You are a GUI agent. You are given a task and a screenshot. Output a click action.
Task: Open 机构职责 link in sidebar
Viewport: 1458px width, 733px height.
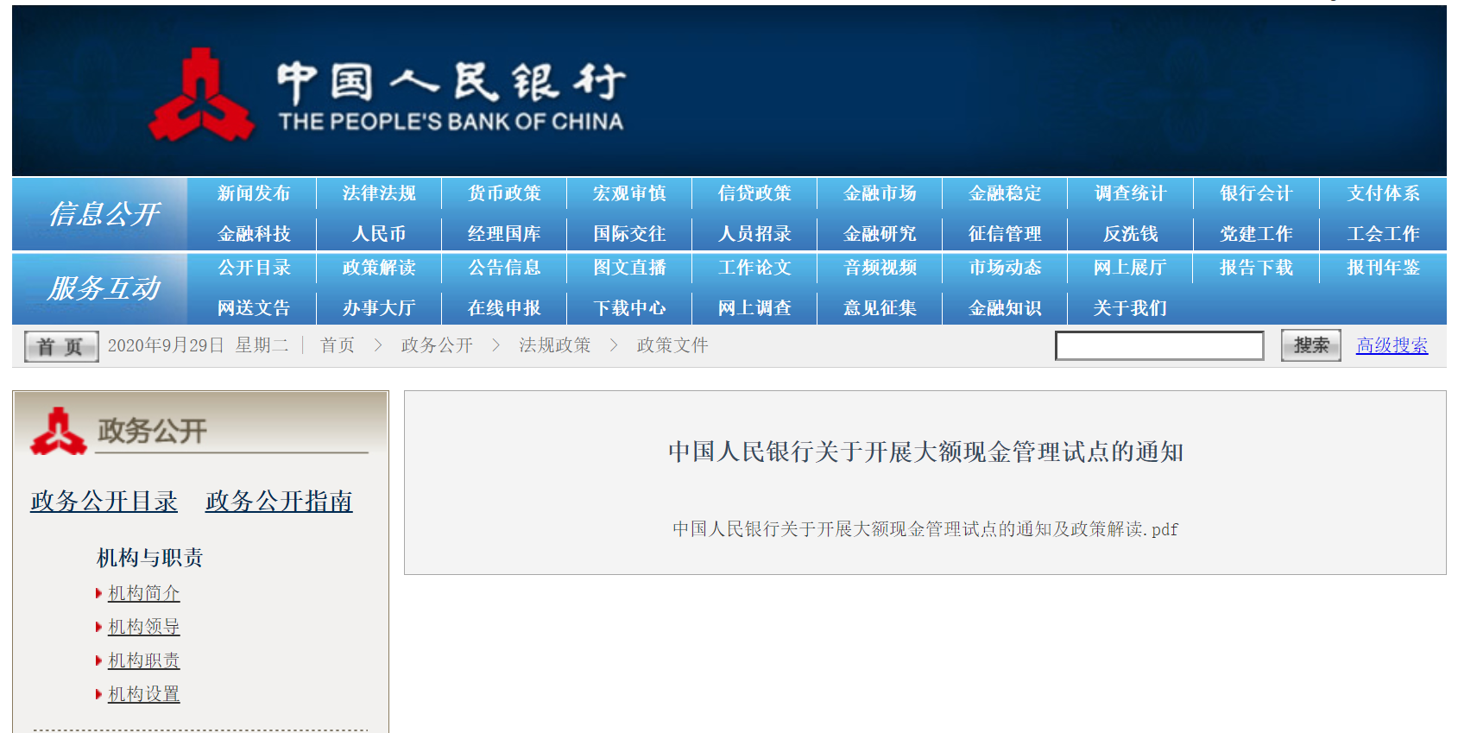(x=143, y=660)
